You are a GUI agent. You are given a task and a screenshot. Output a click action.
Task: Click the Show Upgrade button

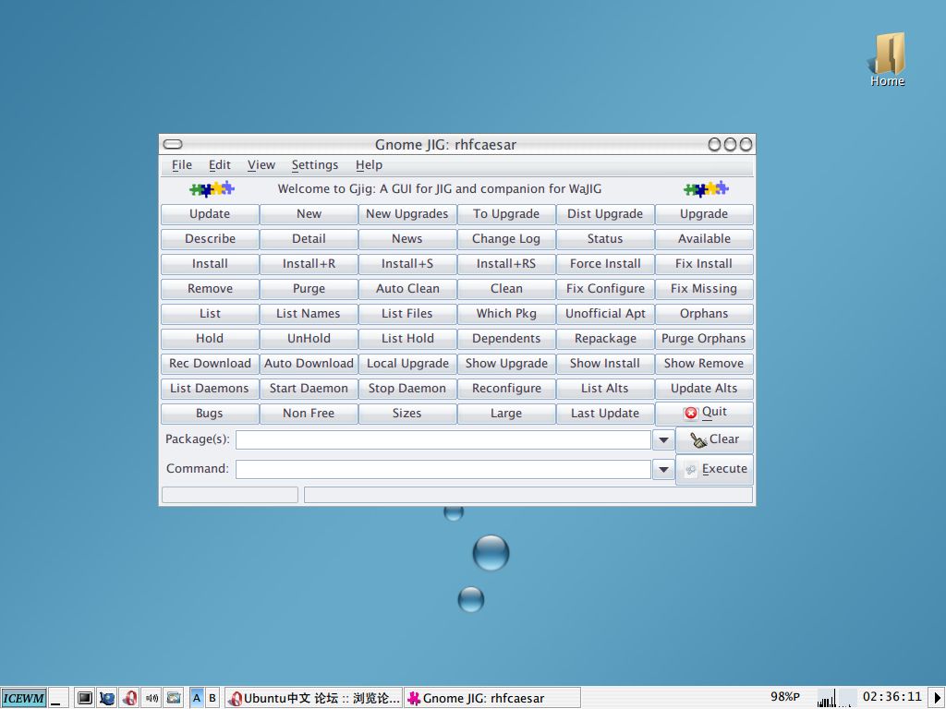[x=506, y=364]
